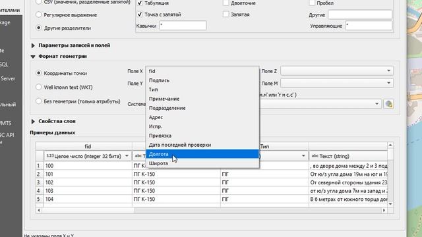Open the Текст (string) column type dropdown
This screenshot has height=237, width=422.
(348, 156)
